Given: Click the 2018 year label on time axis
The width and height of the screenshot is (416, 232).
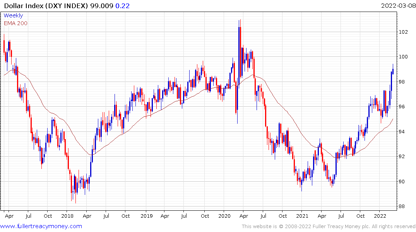Looking at the screenshot, I should 67,216.
